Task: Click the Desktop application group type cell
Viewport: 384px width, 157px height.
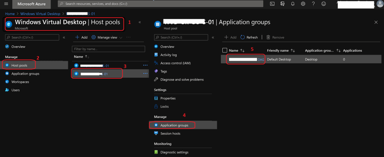Action: 311,60
